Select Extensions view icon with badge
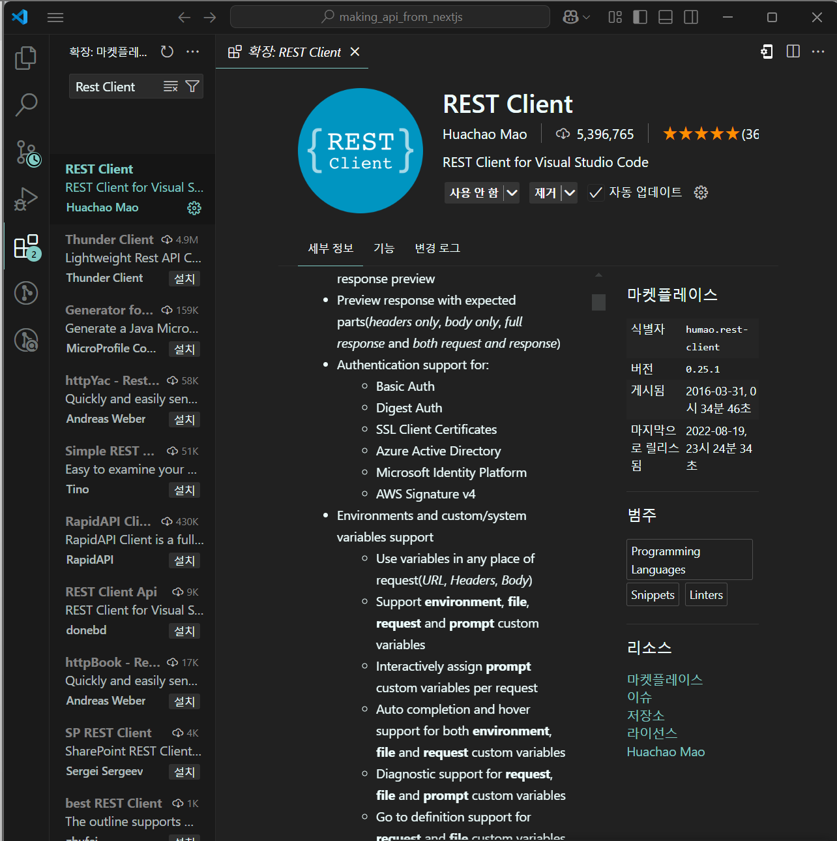The height and width of the screenshot is (841, 837). click(x=26, y=247)
